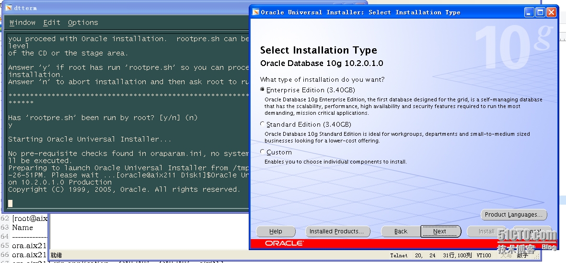This screenshot has width=566, height=263.
Task: Click the 'Select Installation Type' heading
Action: tap(318, 50)
